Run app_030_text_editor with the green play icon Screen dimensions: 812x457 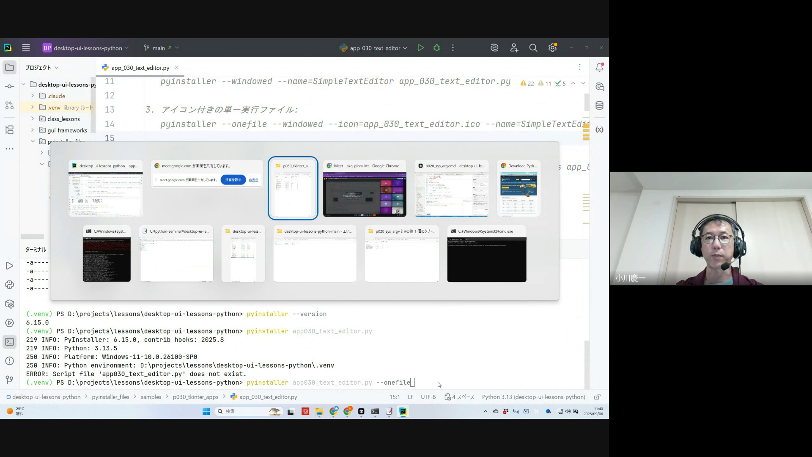(x=420, y=48)
